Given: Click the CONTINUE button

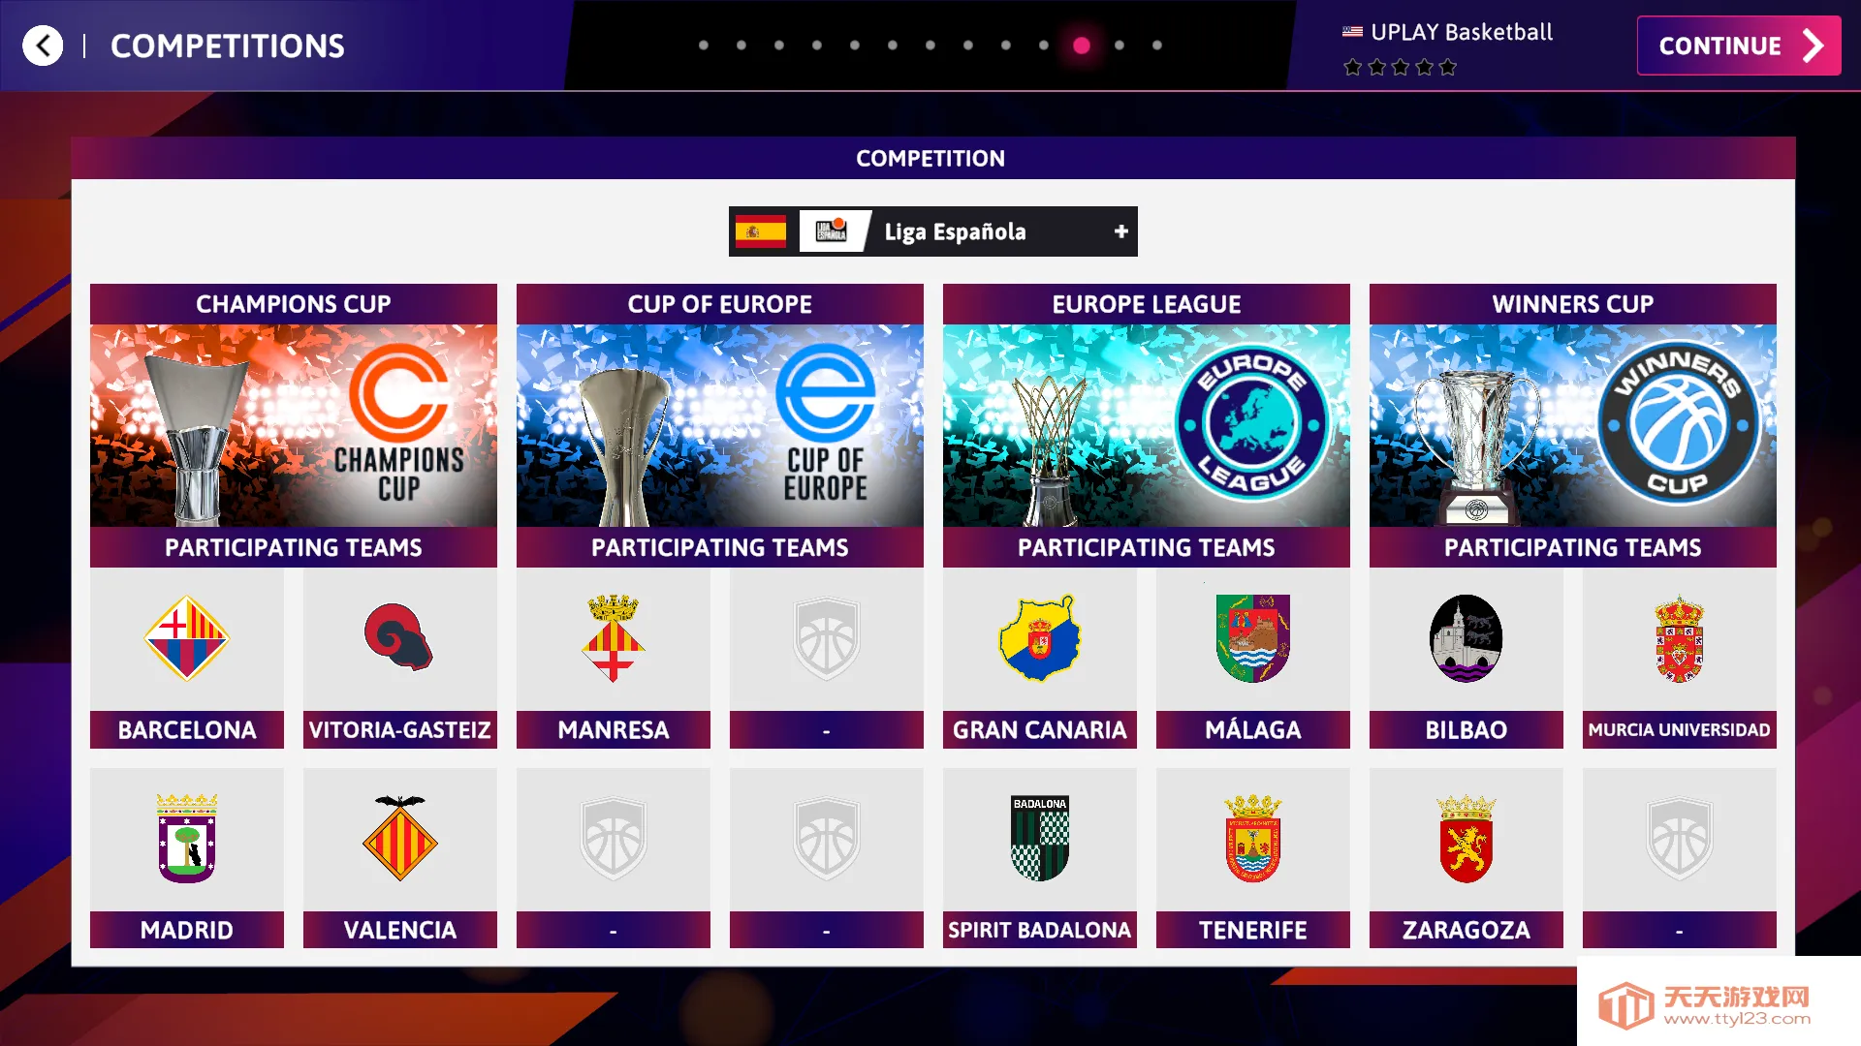Looking at the screenshot, I should click(1739, 46).
